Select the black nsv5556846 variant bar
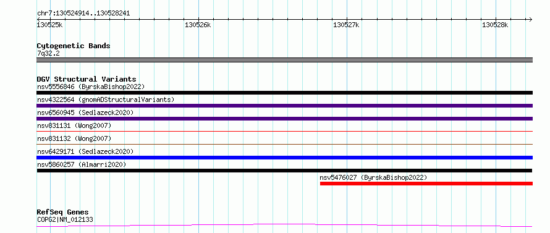Screen dimensions: 550x233 point(284,93)
